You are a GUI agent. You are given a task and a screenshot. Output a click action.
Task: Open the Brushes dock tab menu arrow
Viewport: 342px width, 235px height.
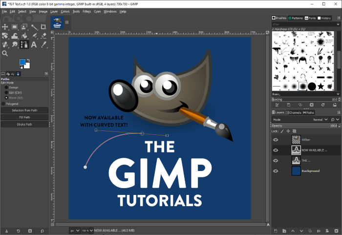pos(339,18)
